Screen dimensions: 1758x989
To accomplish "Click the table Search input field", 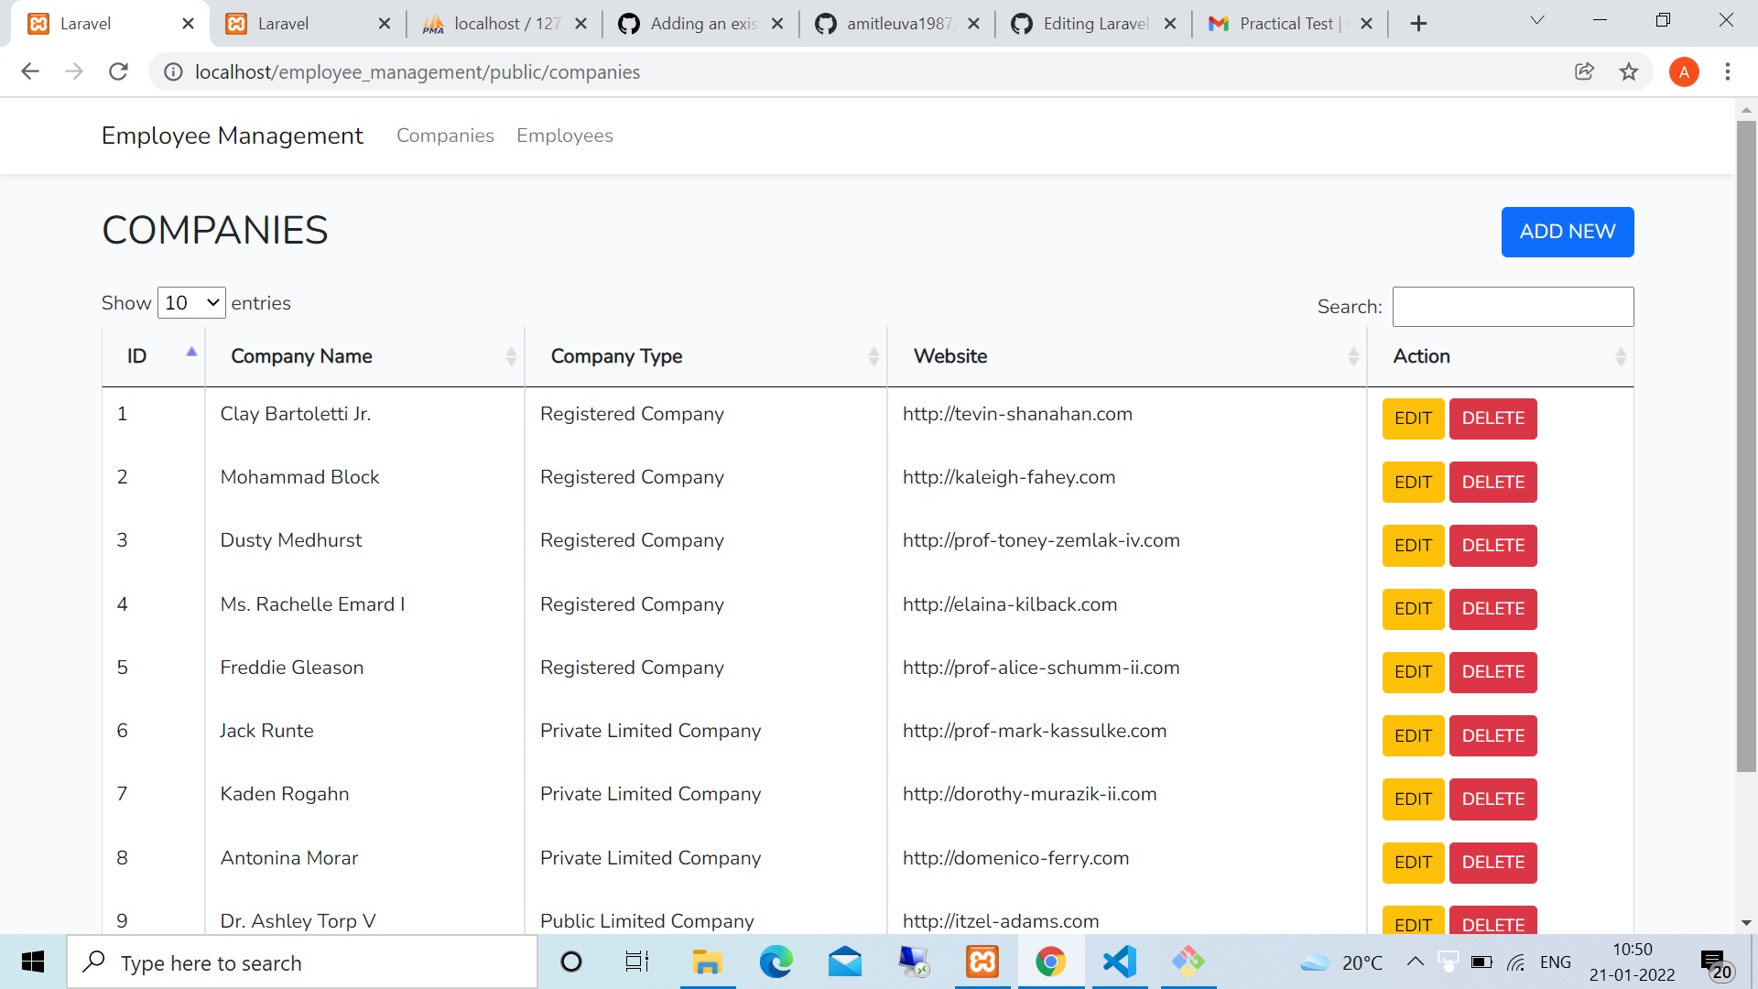I will pyautogui.click(x=1513, y=307).
